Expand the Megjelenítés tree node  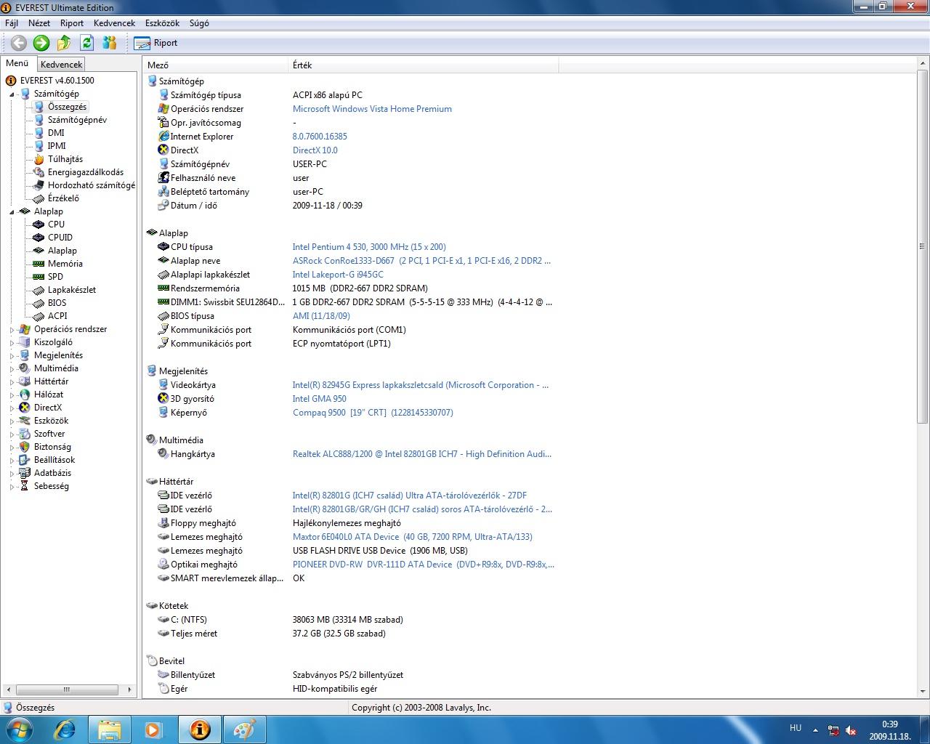point(12,356)
